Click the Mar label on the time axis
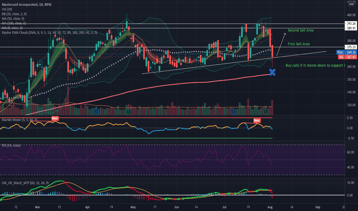Image resolution: width=358 pixels, height=211 pixels. [37, 207]
